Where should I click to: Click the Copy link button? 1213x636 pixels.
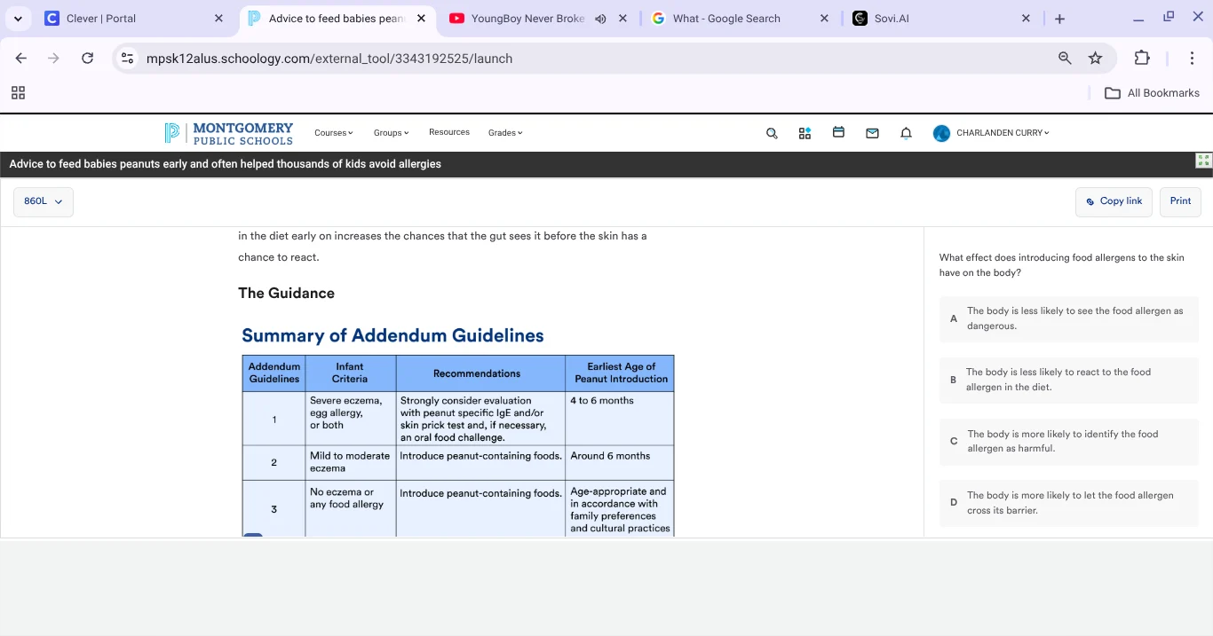click(x=1114, y=201)
